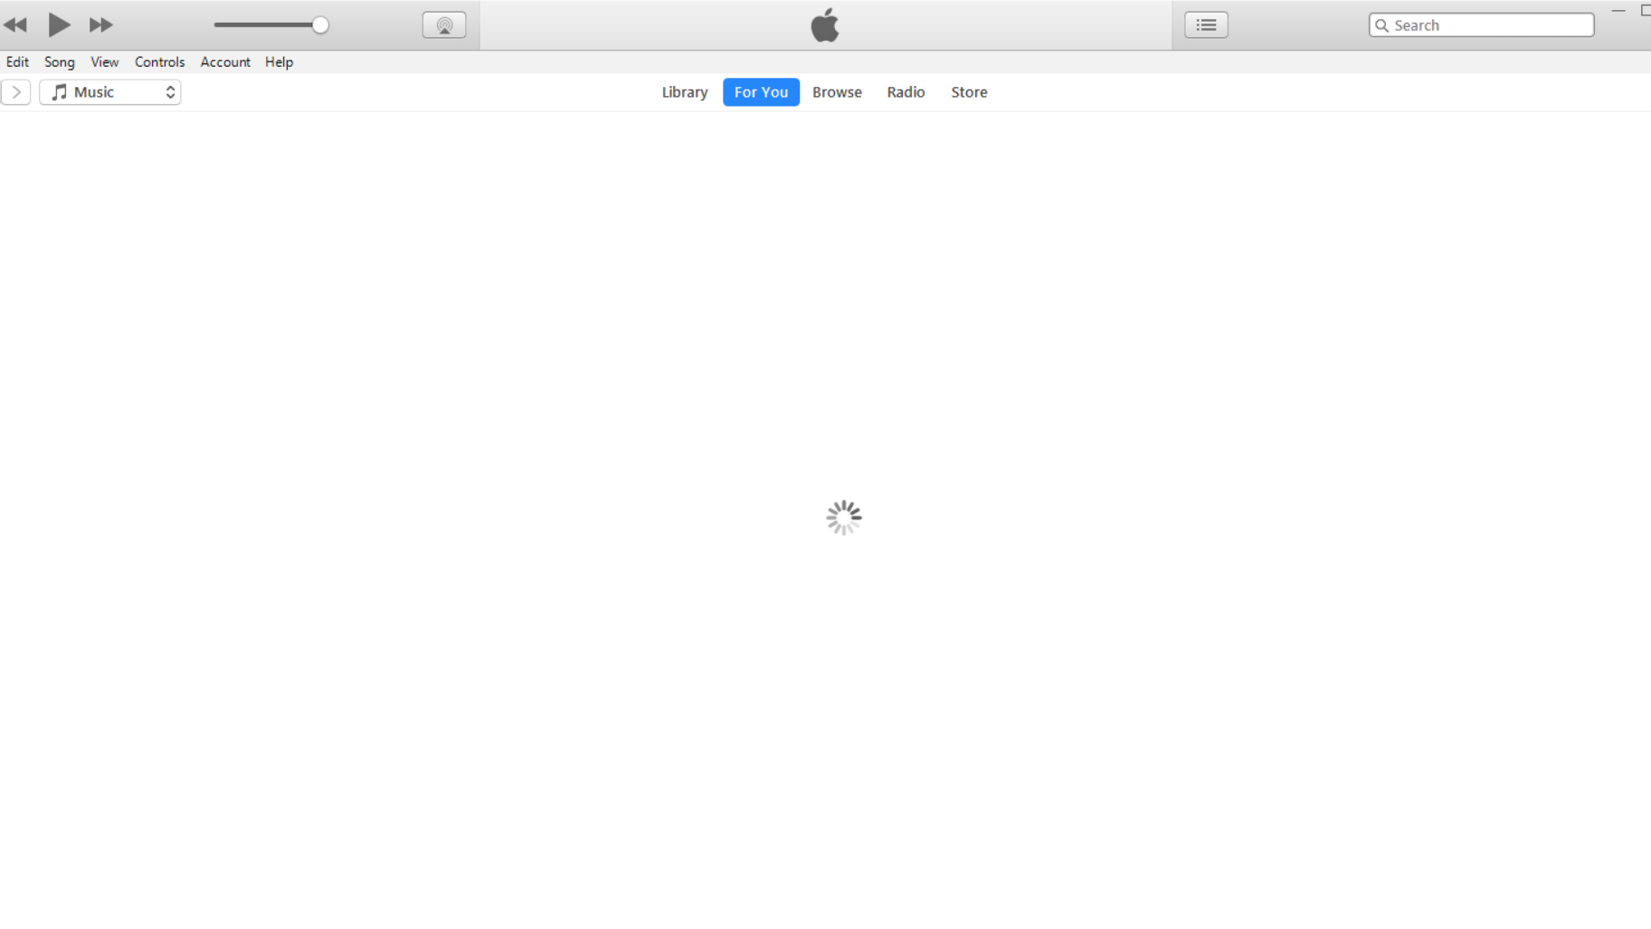Screen dimensions: 1651x929
Task: Open the Controls menu
Action: pos(160,62)
